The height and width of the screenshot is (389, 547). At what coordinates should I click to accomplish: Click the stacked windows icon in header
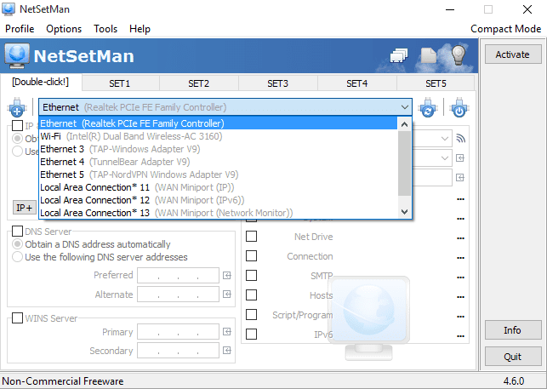[x=401, y=56]
